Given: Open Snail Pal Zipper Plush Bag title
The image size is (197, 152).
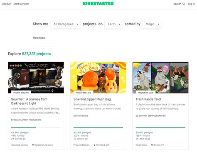Looking at the screenshot, I should [x=92, y=99].
